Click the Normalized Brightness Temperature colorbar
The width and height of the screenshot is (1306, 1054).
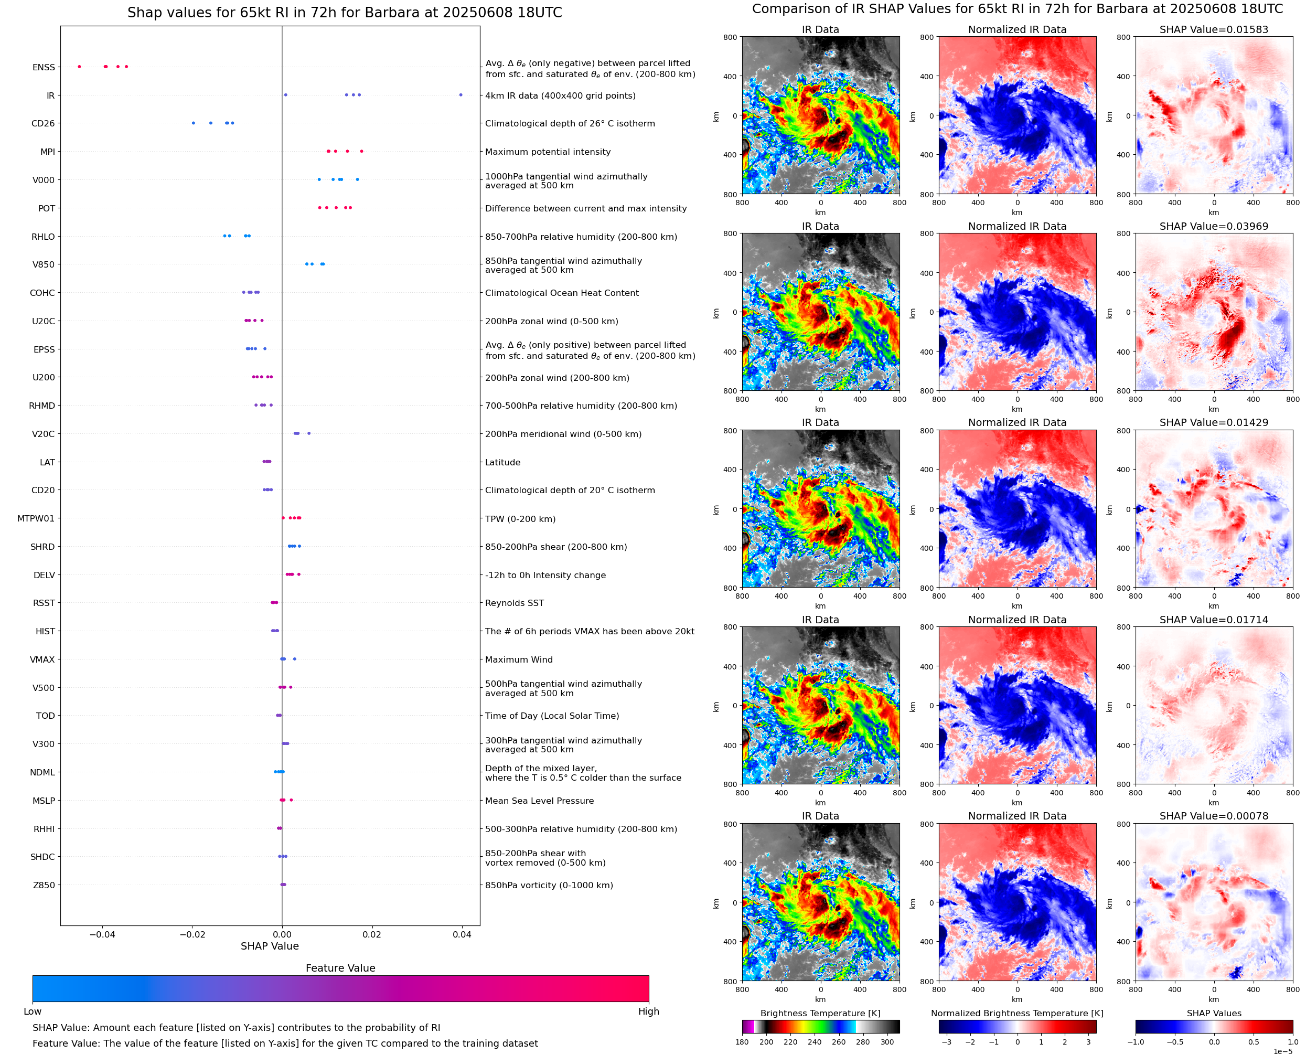tap(1017, 1027)
